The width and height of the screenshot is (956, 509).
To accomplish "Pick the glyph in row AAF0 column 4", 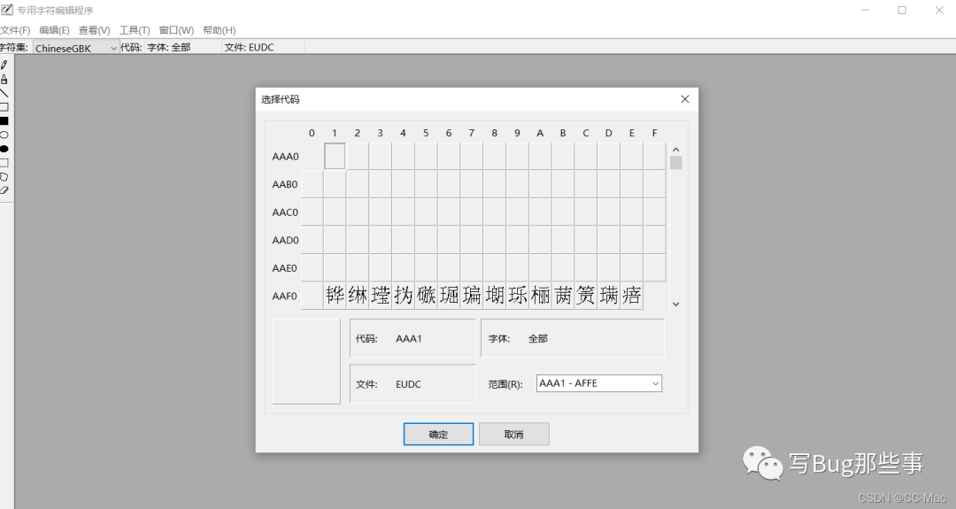I will 404,296.
